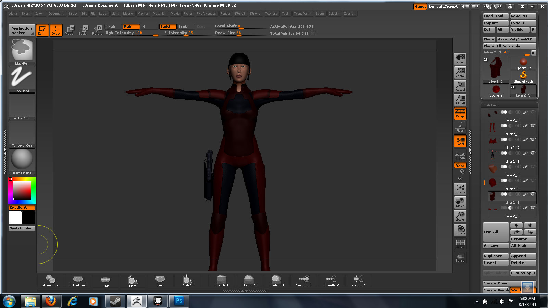548x308 pixels.
Task: Click the right shelf Move view icon
Action: (x=460, y=203)
